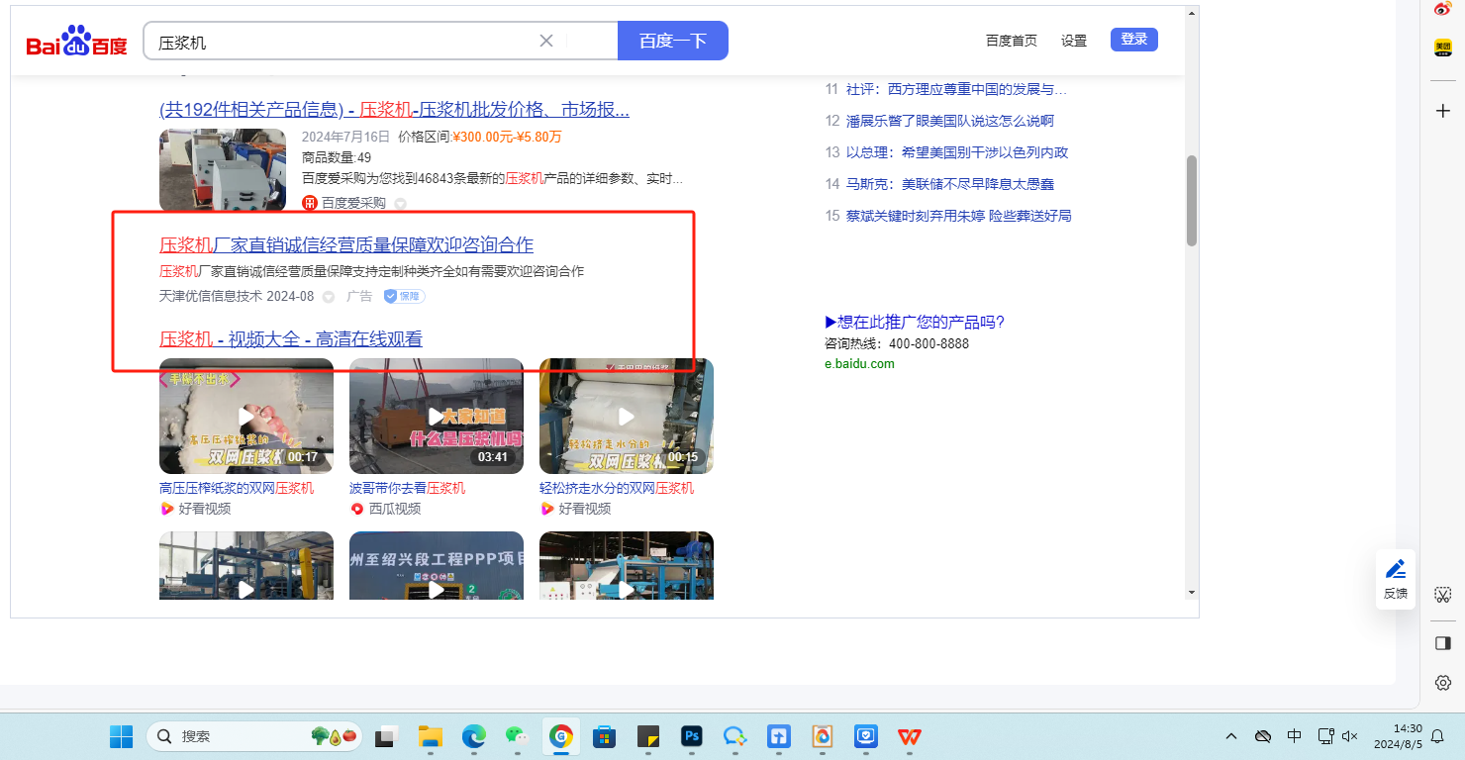This screenshot has width=1465, height=760.
Task: Click the Weibo icon in the sidebar
Action: pos(1443,9)
